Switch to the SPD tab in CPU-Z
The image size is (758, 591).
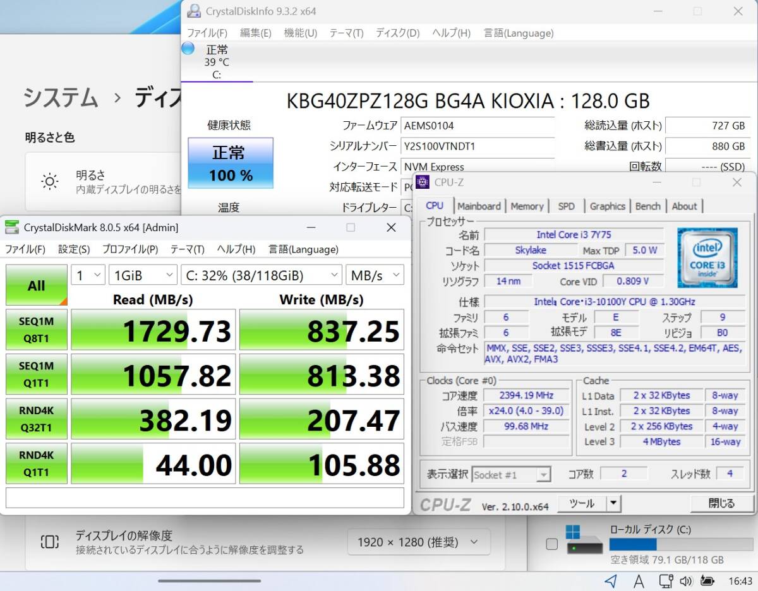pos(567,206)
